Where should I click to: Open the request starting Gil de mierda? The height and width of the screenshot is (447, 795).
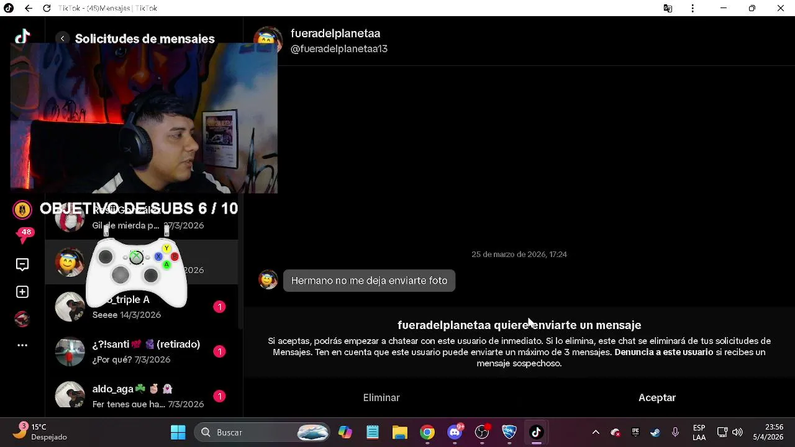click(x=142, y=219)
